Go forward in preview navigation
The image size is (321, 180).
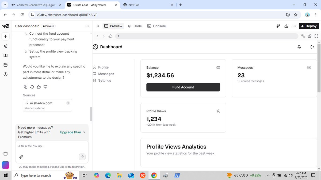pyautogui.click(x=104, y=36)
